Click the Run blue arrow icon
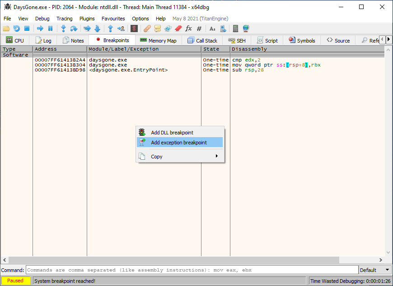This screenshot has height=286, width=393. tap(40, 28)
